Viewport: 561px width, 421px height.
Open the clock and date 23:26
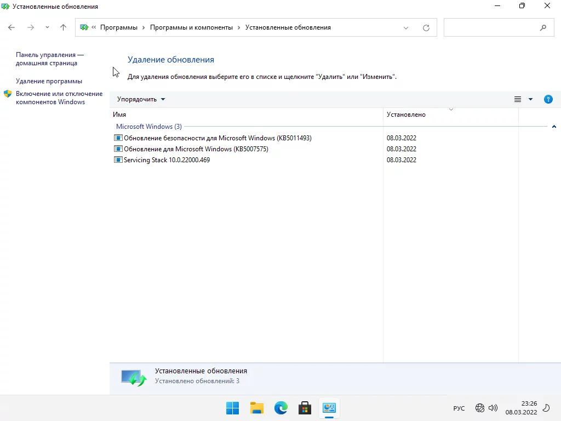[x=522, y=408]
